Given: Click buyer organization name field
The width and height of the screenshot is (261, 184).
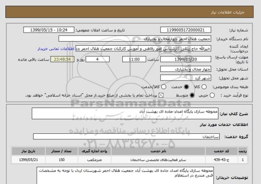Looking at the screenshot, I should click(135, 39).
